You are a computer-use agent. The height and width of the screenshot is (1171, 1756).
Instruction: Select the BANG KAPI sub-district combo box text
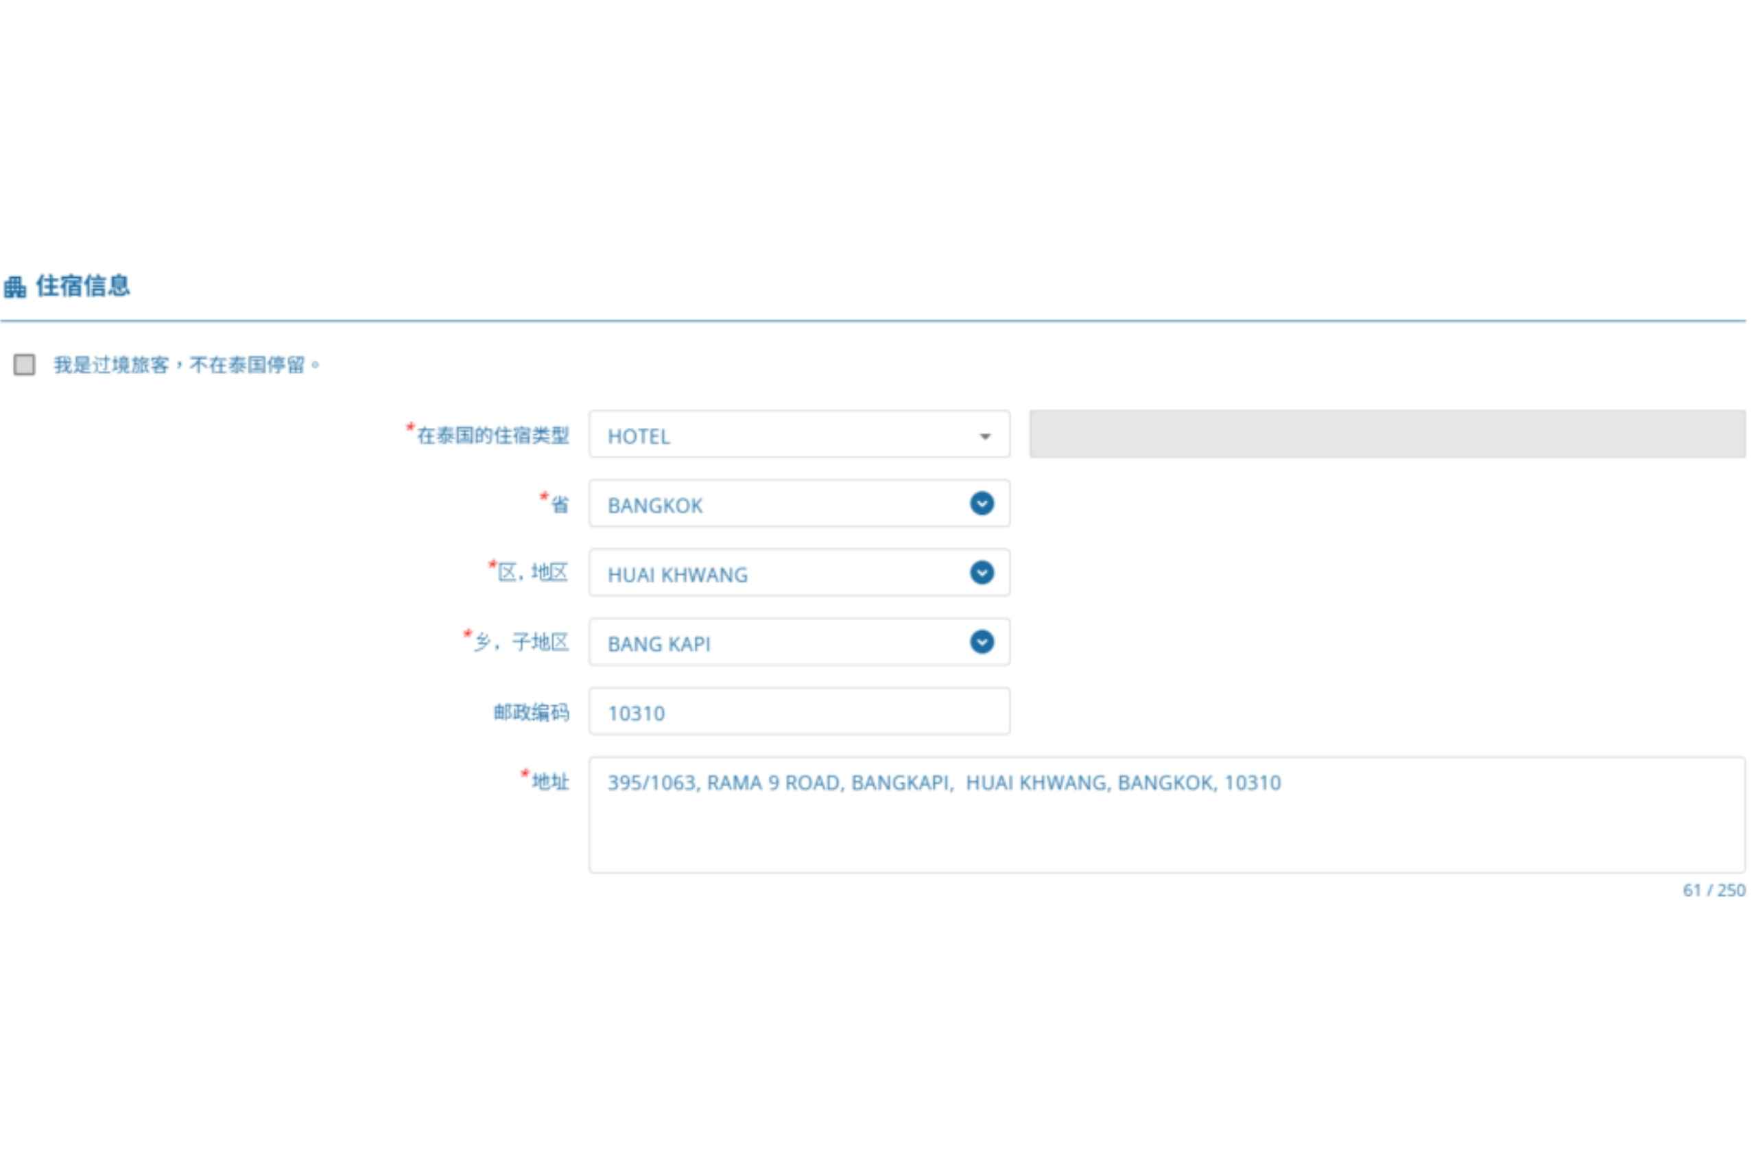(659, 643)
